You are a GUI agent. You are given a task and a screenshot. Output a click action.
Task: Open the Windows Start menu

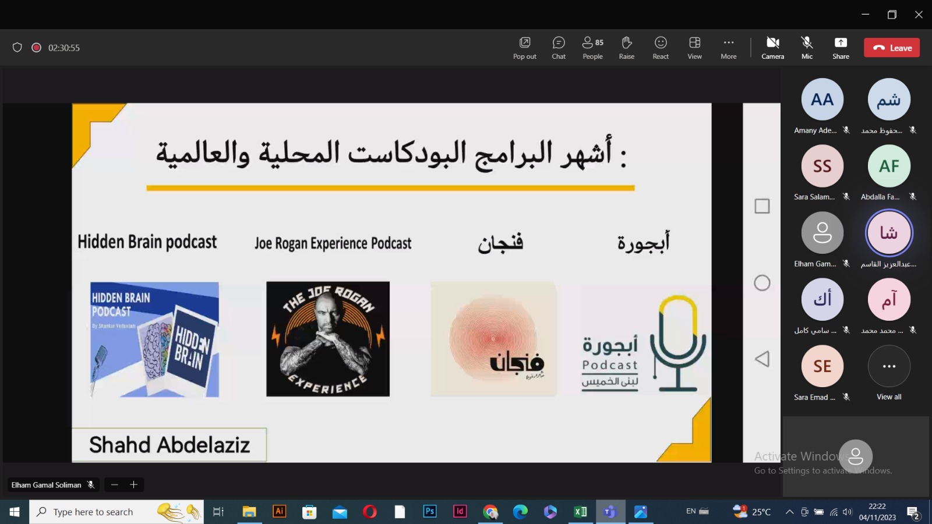tap(15, 512)
